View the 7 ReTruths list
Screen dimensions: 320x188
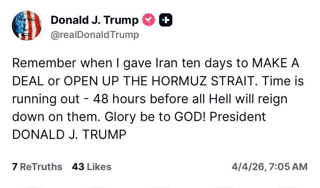coord(37,167)
